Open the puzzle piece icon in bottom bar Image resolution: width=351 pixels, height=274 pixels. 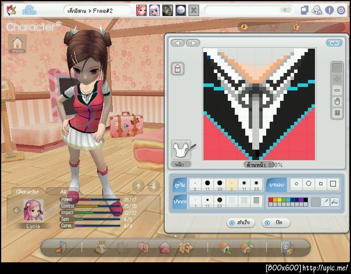coord(186,247)
